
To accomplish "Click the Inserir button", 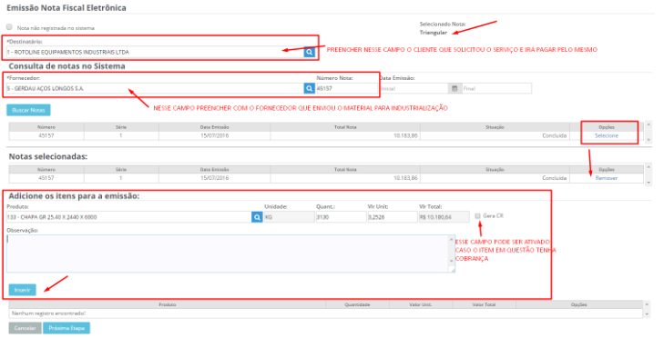I will click(x=23, y=290).
